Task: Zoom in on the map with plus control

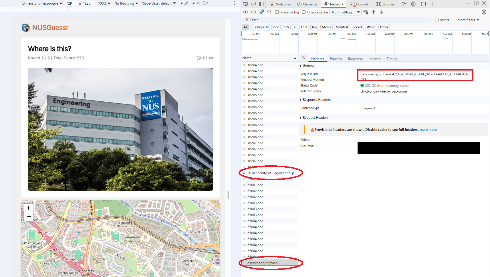Action: (x=28, y=208)
